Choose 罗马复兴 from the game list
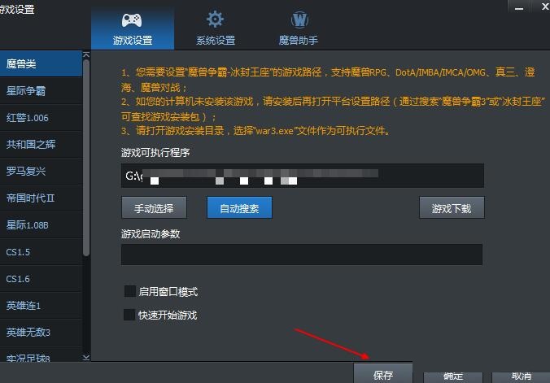This screenshot has height=383, width=550. click(41, 171)
